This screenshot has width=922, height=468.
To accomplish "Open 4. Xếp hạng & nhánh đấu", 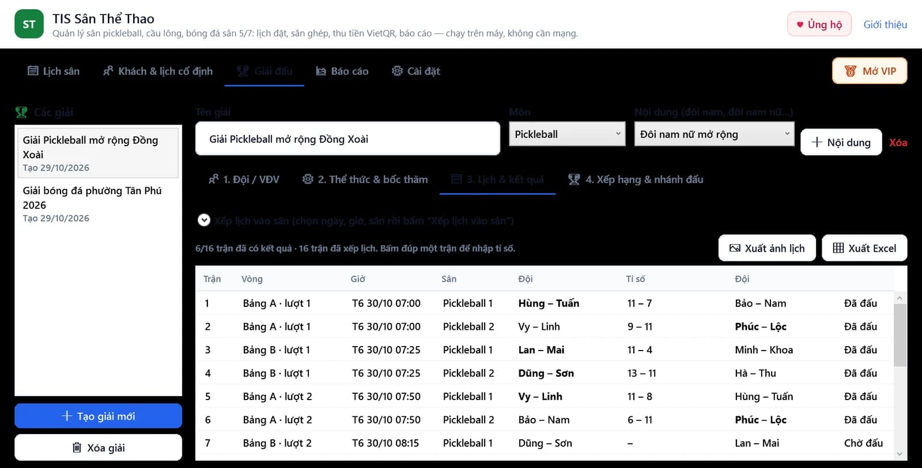I will point(636,179).
